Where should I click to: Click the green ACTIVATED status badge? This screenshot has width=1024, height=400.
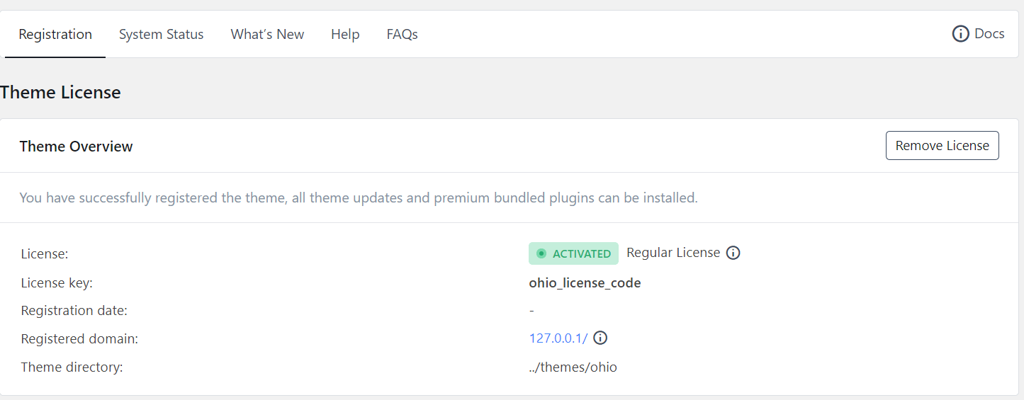coord(573,253)
